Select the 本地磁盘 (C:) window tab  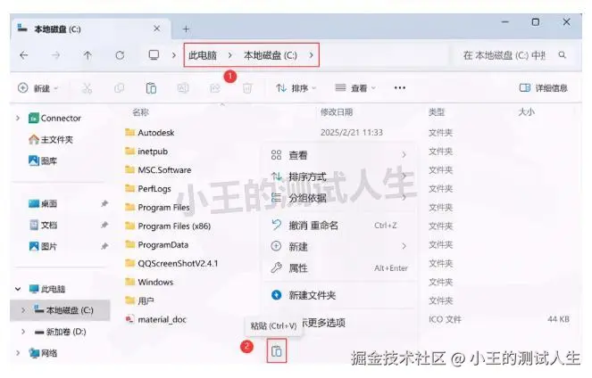[90, 29]
